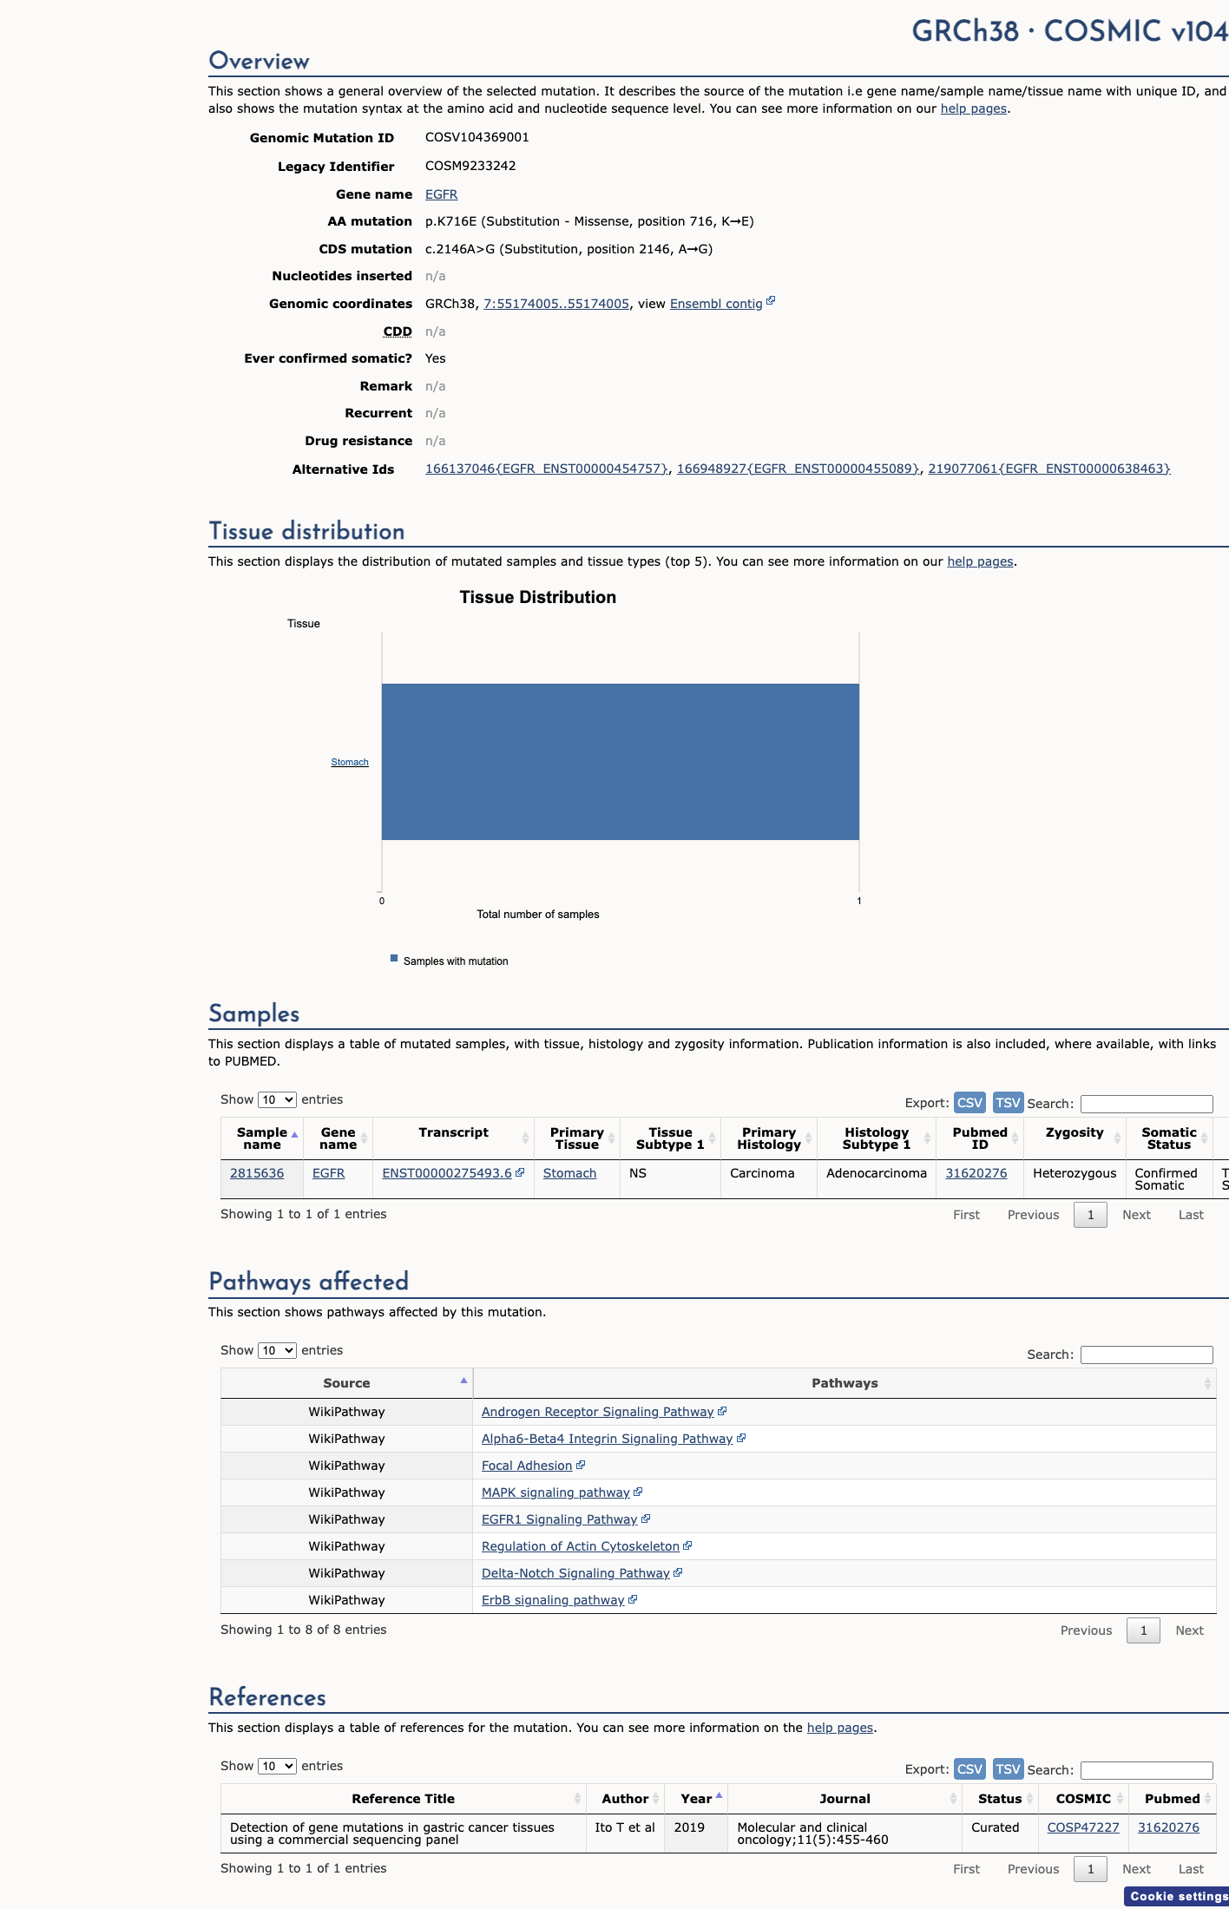
Task: Sort Pathways table by Pathways column arrow
Action: 1207,1383
